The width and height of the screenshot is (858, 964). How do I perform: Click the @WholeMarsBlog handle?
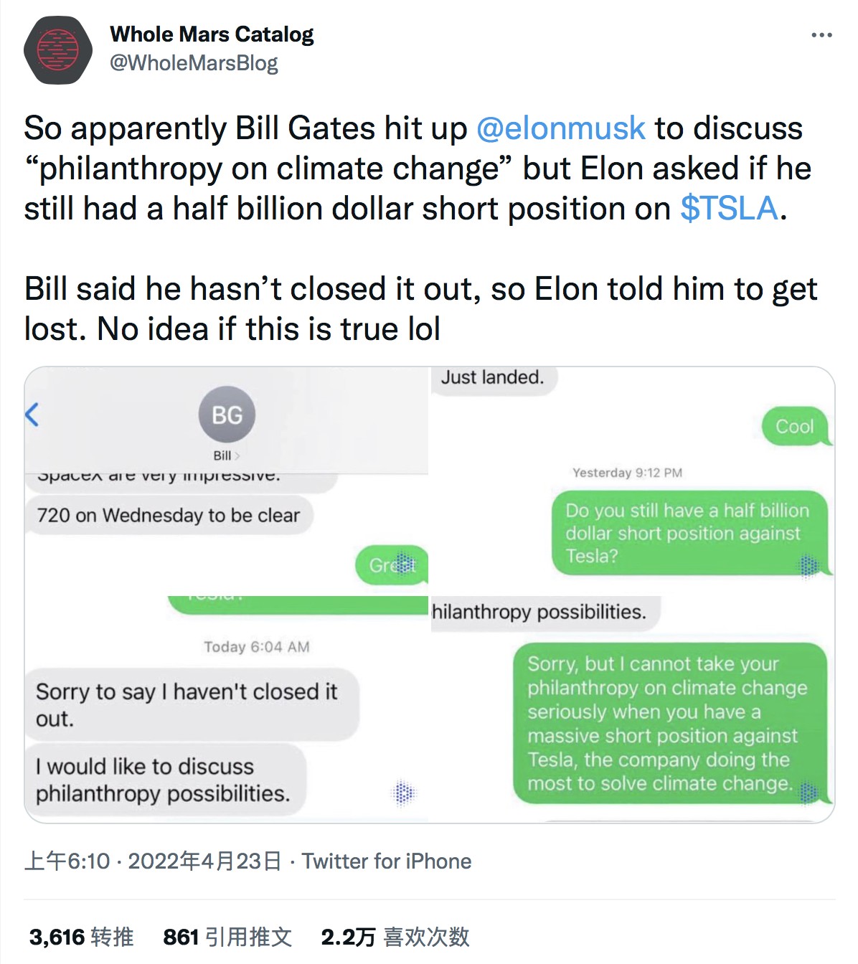194,63
